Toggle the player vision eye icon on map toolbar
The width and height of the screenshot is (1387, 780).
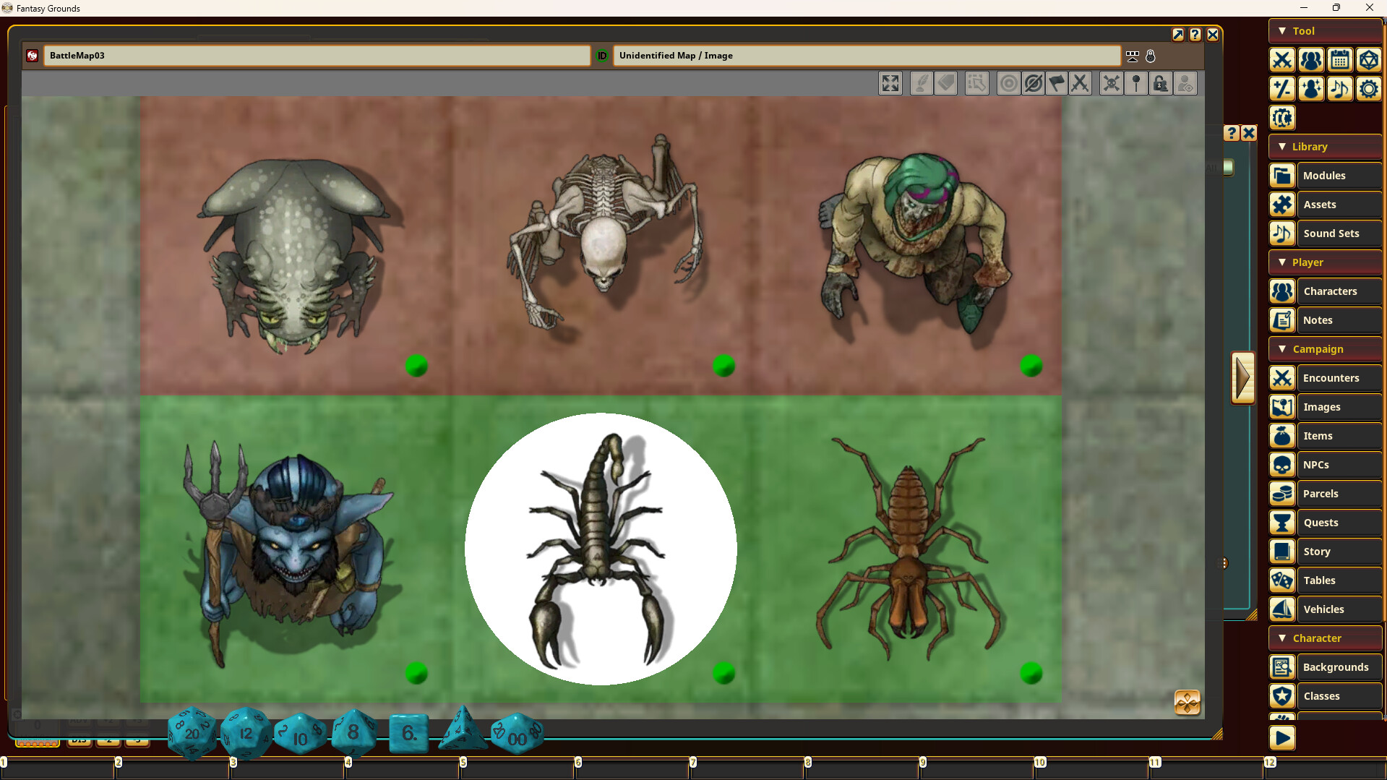pyautogui.click(x=1185, y=84)
